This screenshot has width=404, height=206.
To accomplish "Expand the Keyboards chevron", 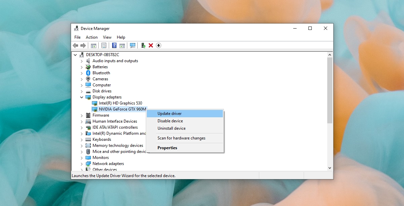I will tap(82, 139).
